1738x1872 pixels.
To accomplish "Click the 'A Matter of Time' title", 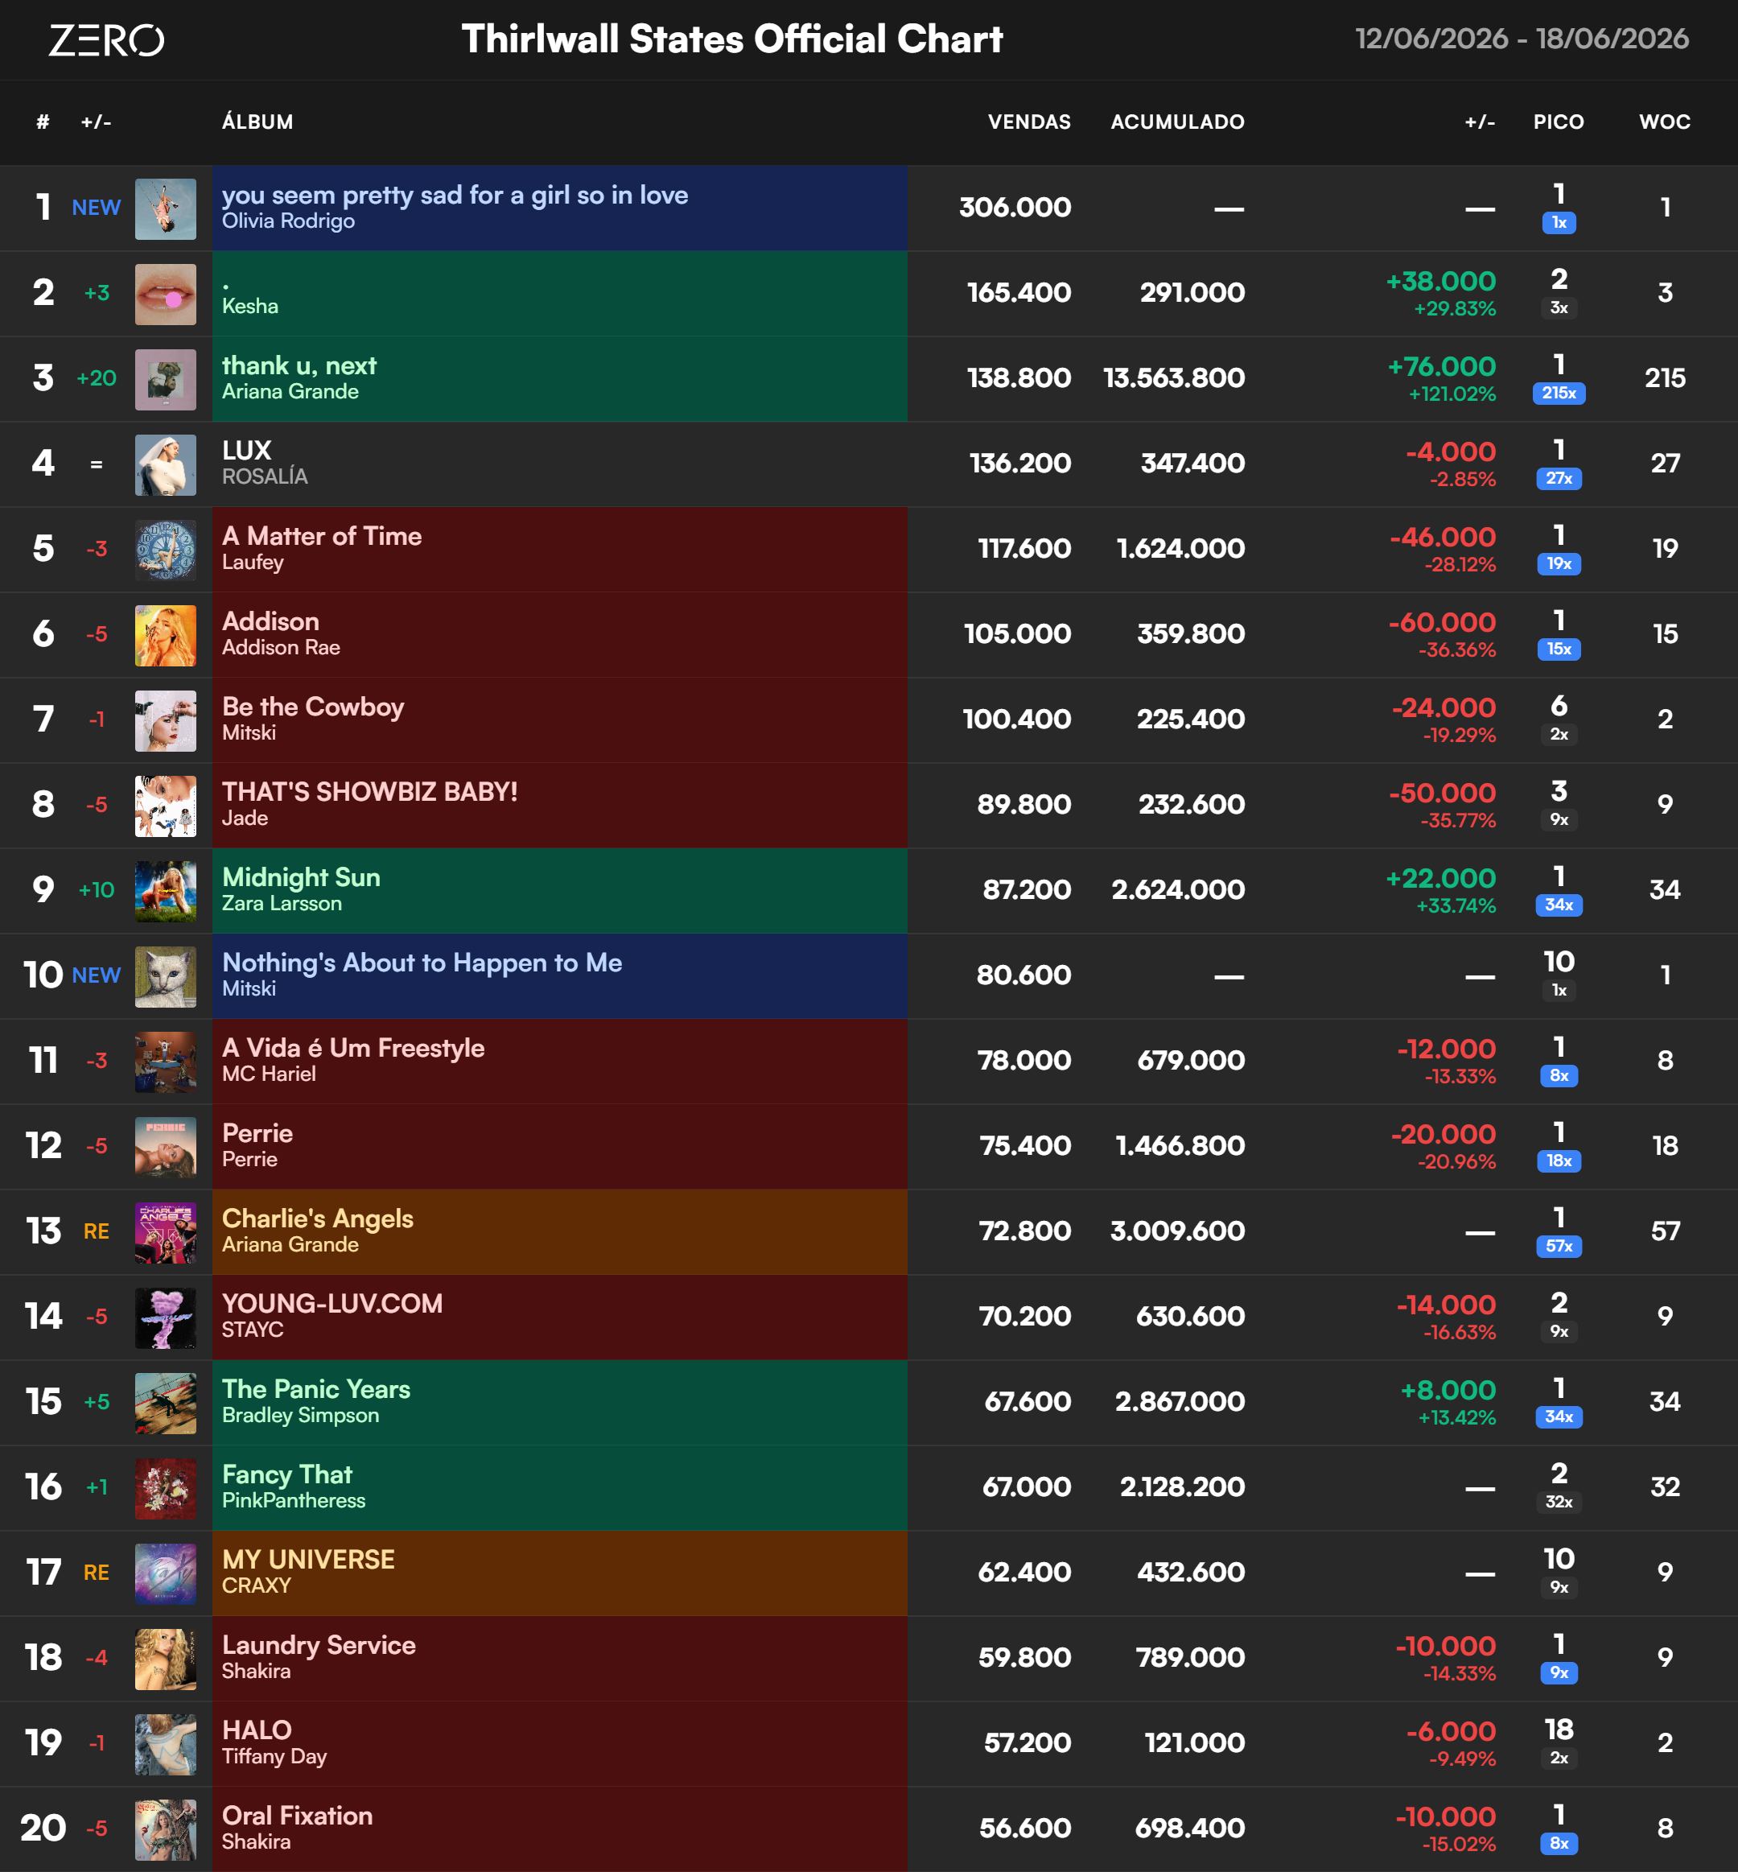I will coord(322,536).
